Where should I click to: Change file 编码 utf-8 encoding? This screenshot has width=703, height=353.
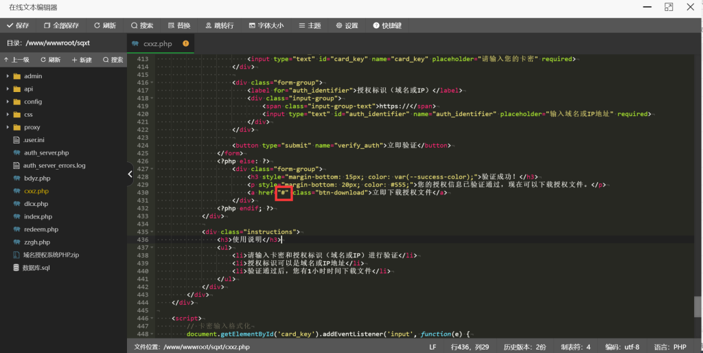[x=622, y=347]
